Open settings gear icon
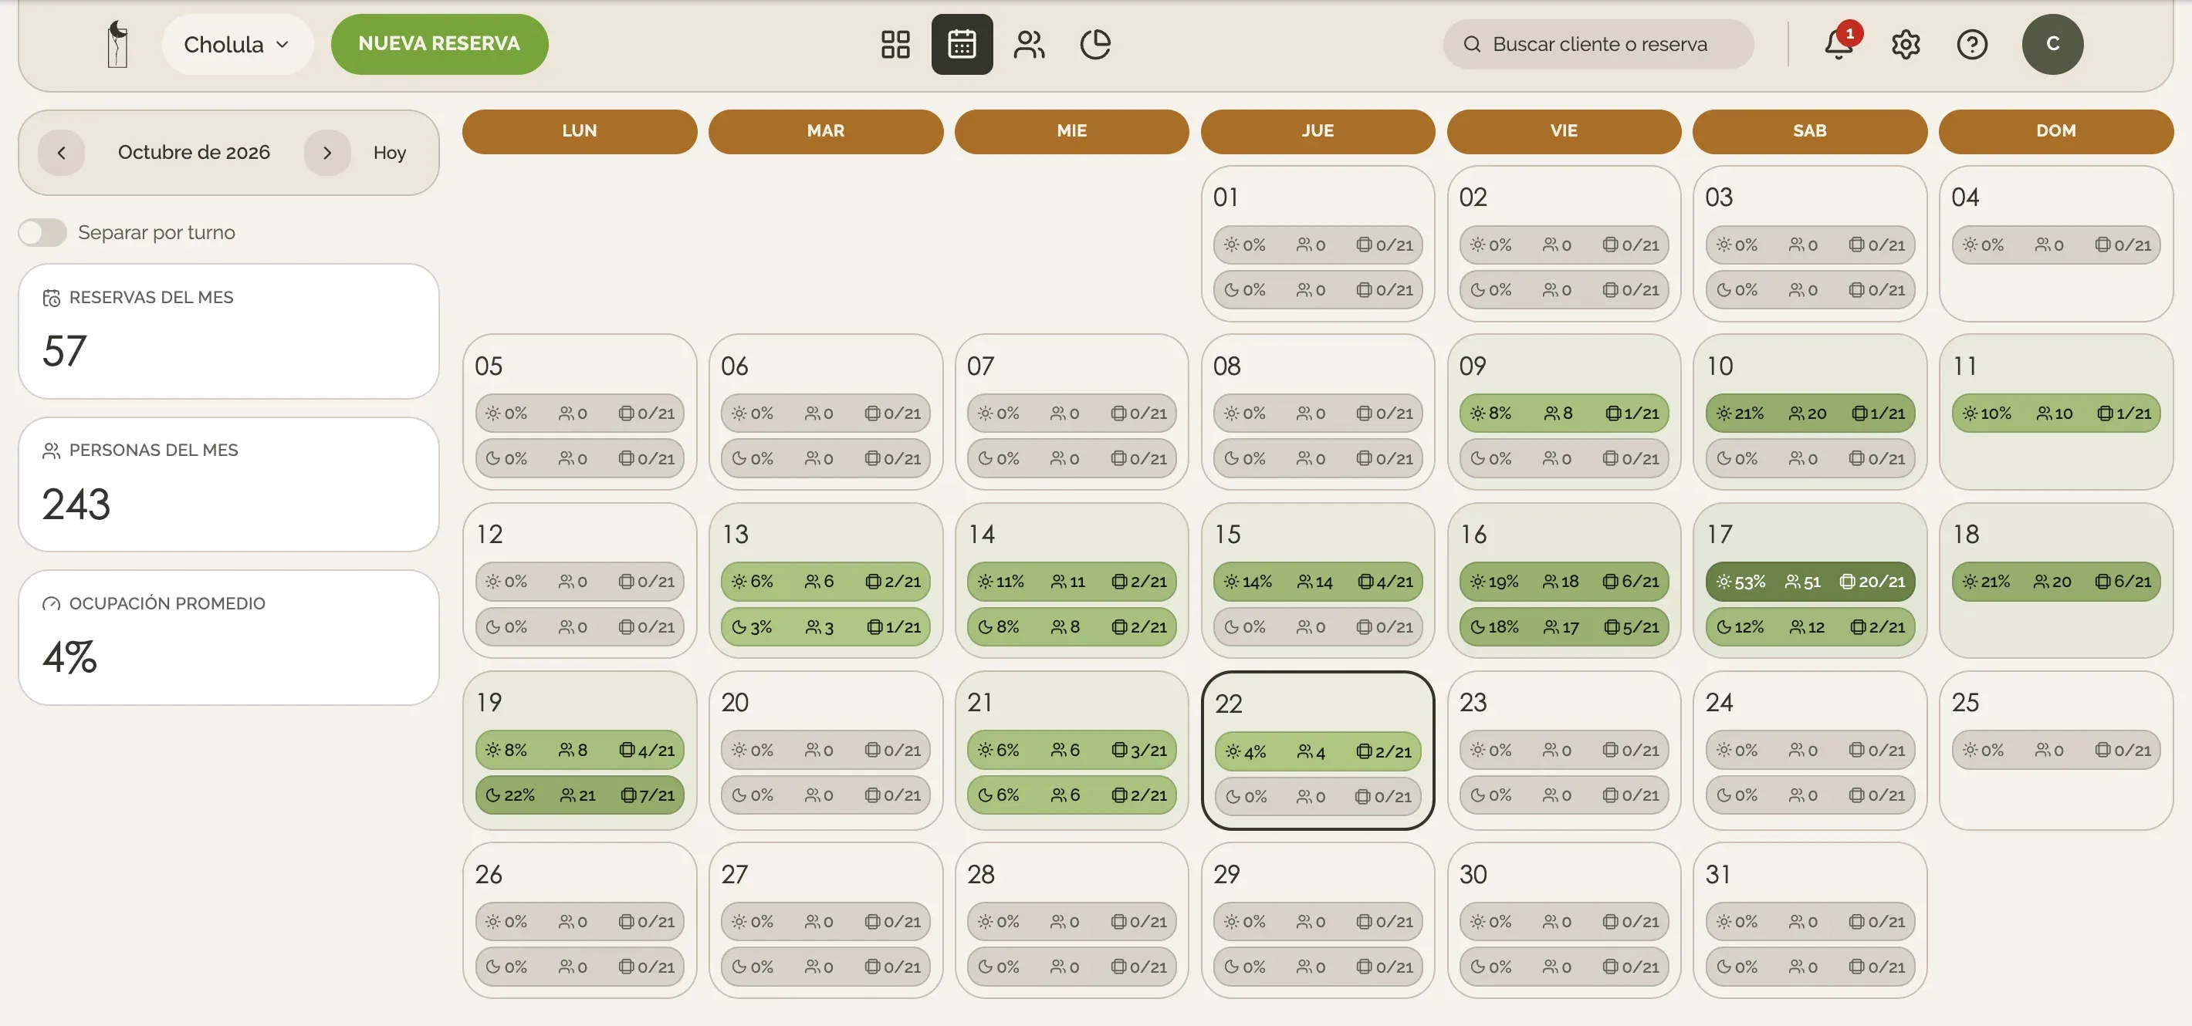 click(1906, 44)
